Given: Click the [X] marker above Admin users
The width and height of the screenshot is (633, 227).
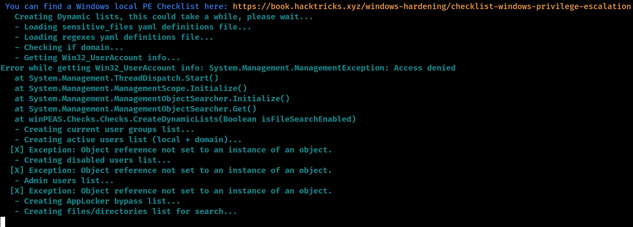Looking at the screenshot, I should click(x=17, y=170).
